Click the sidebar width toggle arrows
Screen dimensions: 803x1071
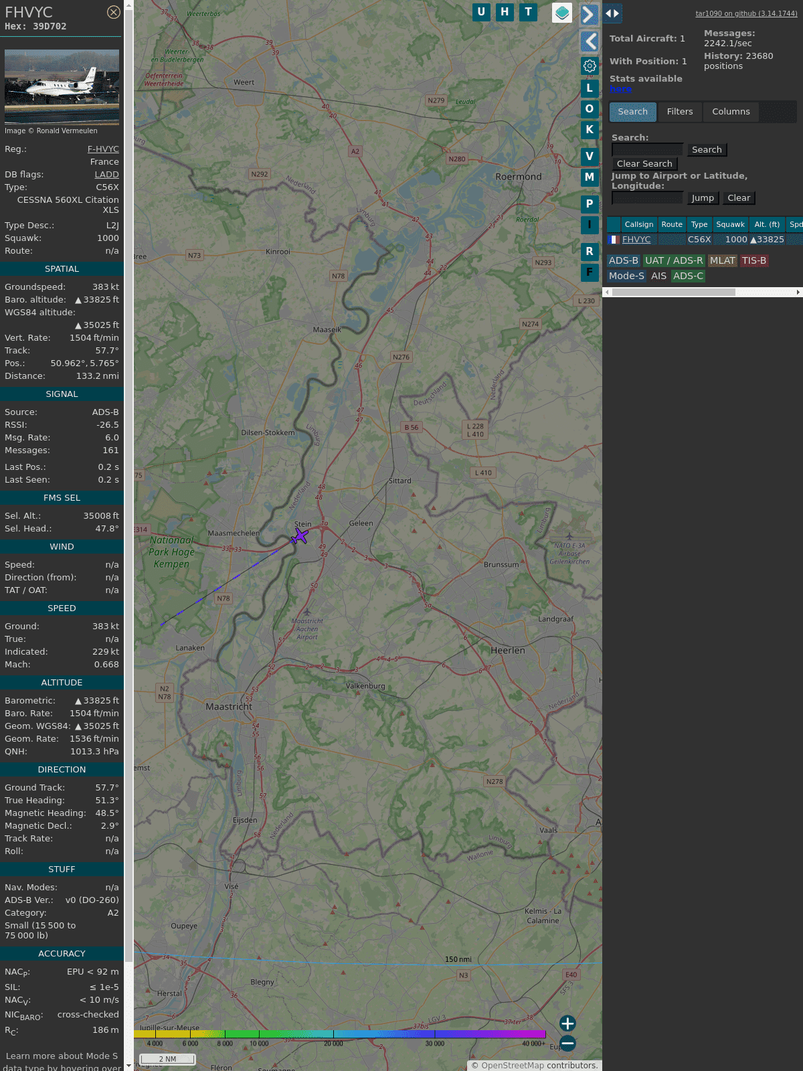(x=612, y=13)
